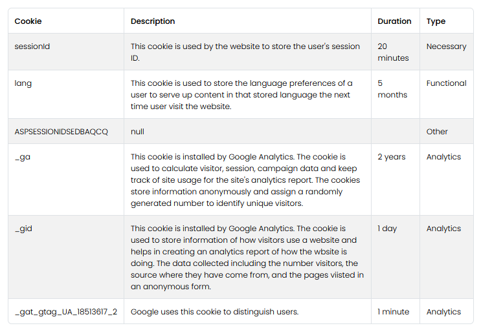Select the ASPSESSIONIDSEDBAQCQ cookie name
The height and width of the screenshot is (328, 481).
[61, 132]
